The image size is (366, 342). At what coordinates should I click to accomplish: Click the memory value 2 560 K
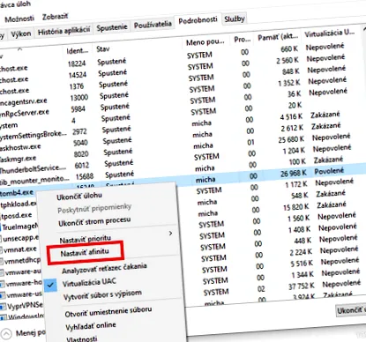pyautogui.click(x=288, y=61)
